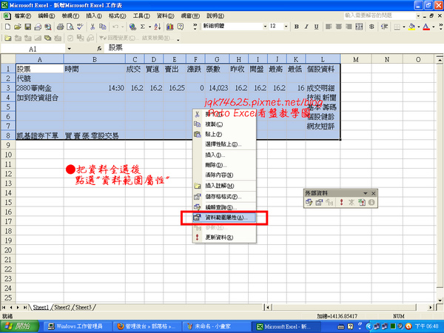Image resolution: width=444 pixels, height=333 pixels.
Task: Switch to the Sheet3 tab
Action: [83, 307]
